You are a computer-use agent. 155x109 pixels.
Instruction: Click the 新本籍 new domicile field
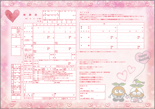tap(57, 62)
